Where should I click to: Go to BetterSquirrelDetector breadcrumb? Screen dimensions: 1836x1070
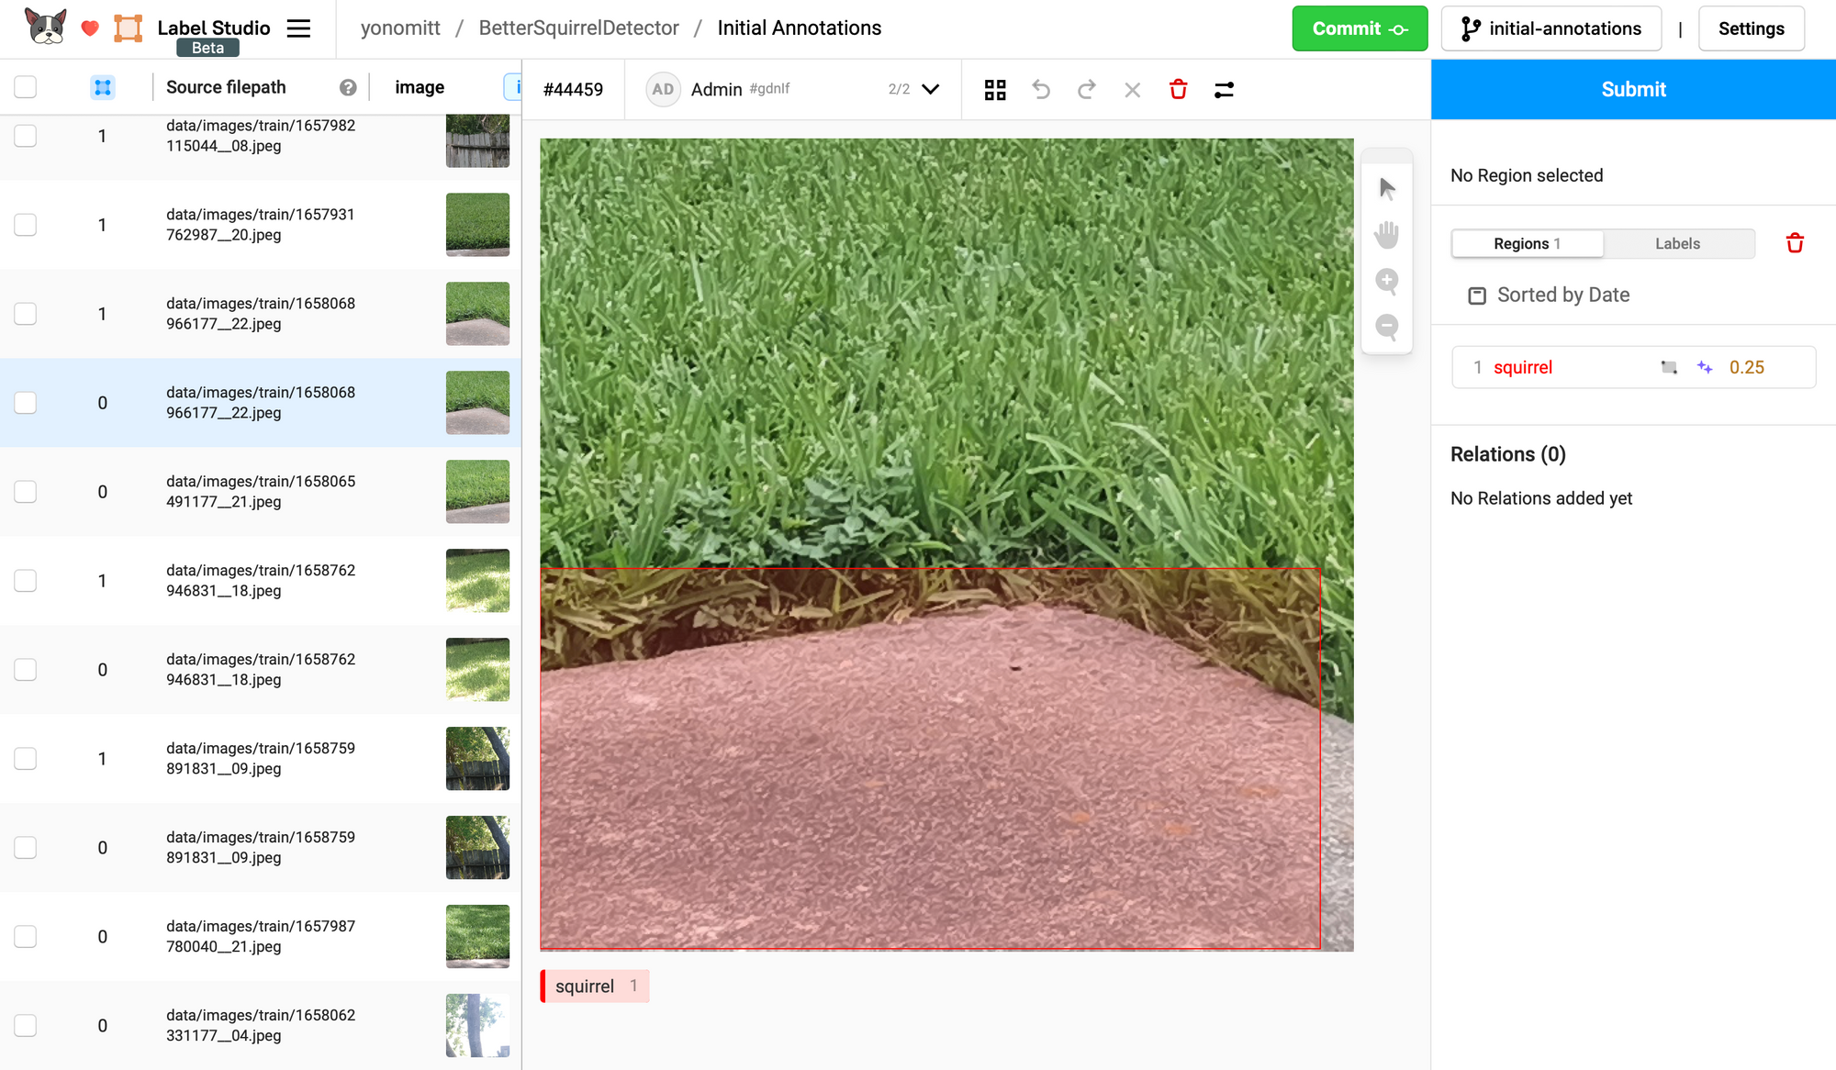click(x=579, y=28)
